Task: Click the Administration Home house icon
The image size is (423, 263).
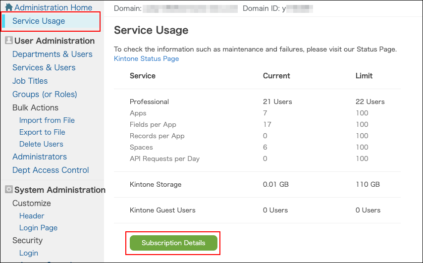Action: click(8, 7)
